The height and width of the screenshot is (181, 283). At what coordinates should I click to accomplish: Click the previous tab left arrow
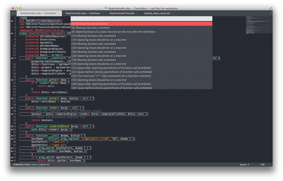(x=12, y=13)
